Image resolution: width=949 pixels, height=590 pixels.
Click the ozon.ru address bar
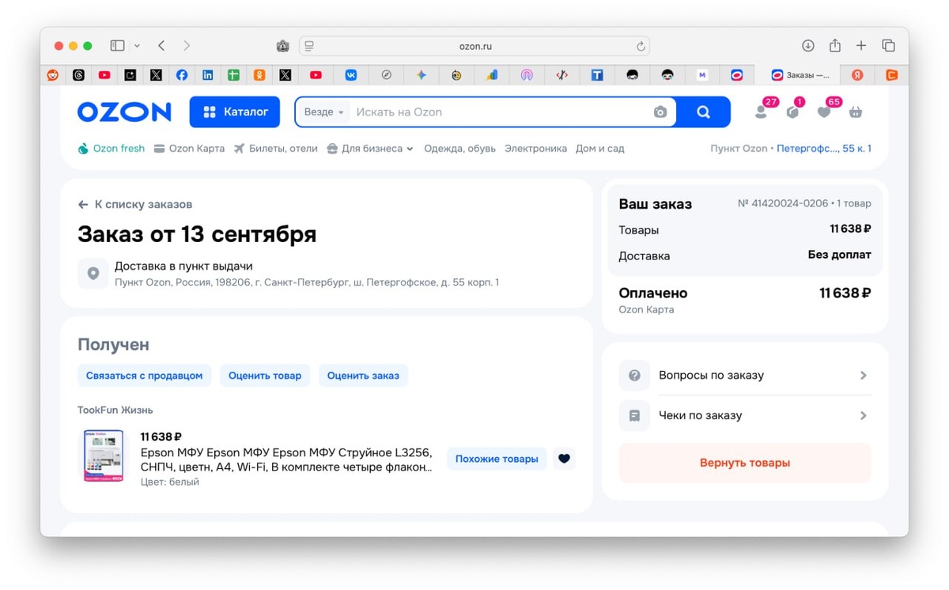point(475,46)
